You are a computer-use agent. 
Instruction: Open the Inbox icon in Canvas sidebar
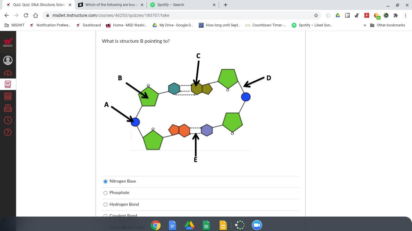tap(8, 108)
